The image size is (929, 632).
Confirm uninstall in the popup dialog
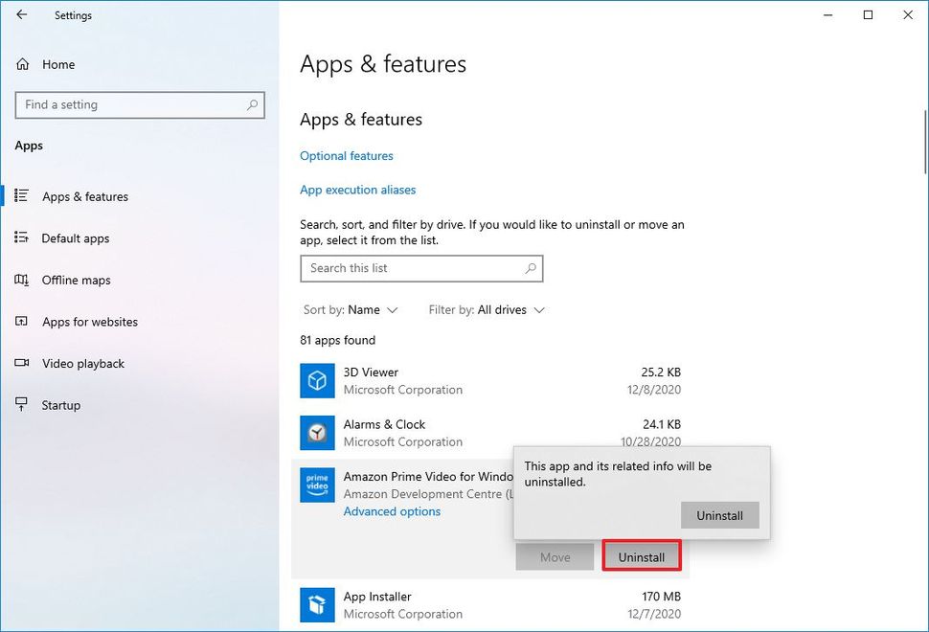[x=719, y=515]
